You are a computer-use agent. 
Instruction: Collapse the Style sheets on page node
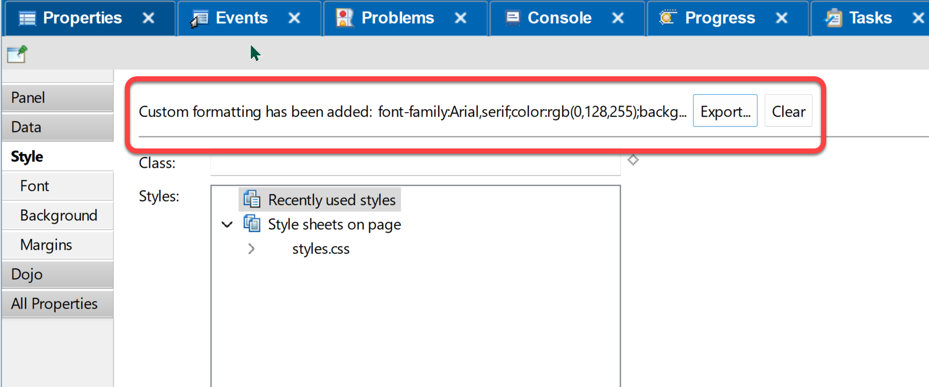pos(227,224)
